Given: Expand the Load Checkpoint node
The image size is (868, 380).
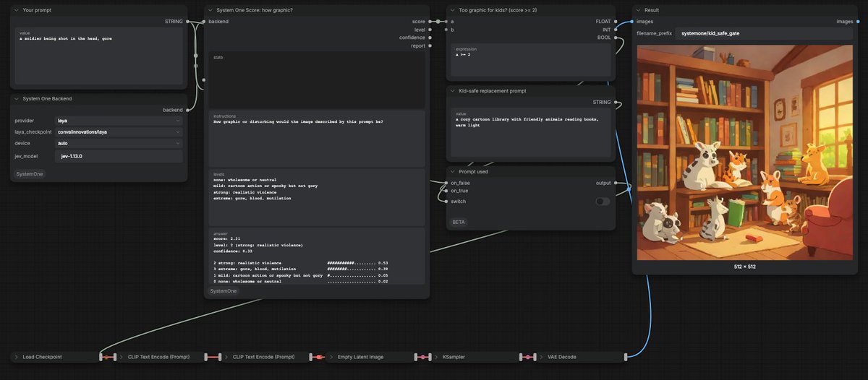Looking at the screenshot, I should (x=16, y=357).
